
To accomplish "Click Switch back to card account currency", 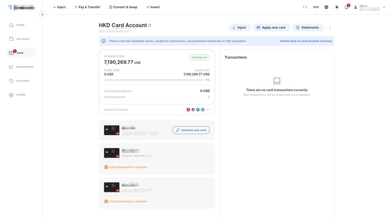I will (306, 41).
